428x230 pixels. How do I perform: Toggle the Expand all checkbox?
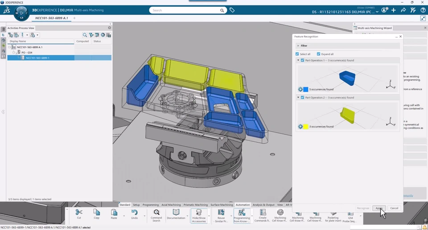[x=318, y=54]
